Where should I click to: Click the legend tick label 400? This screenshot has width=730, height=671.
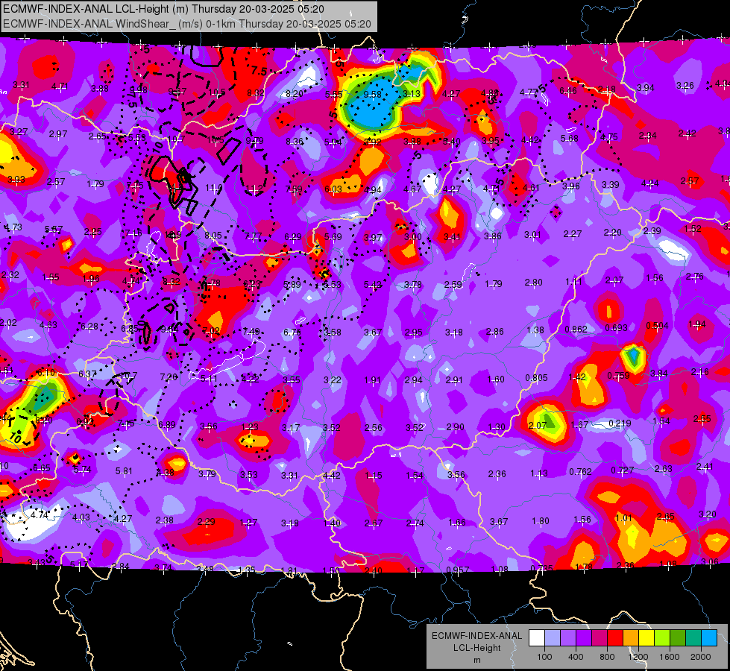[x=576, y=657]
